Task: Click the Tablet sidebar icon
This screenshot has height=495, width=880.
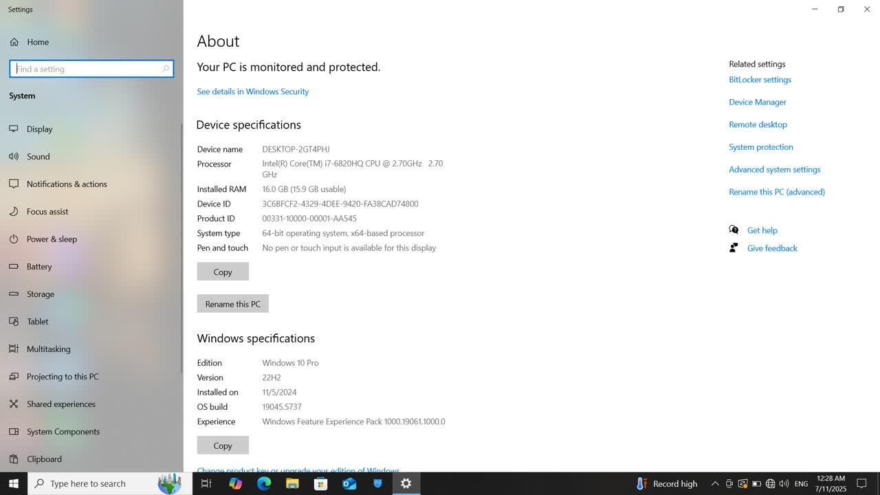Action: click(14, 322)
